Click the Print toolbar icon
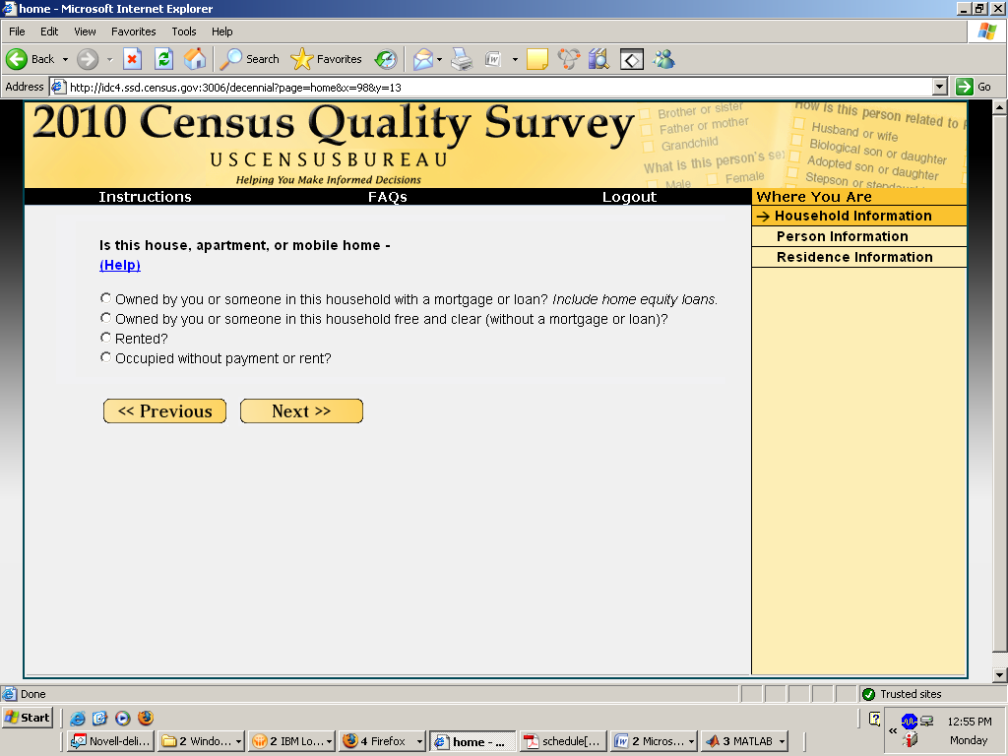1008x756 pixels. tap(462, 59)
